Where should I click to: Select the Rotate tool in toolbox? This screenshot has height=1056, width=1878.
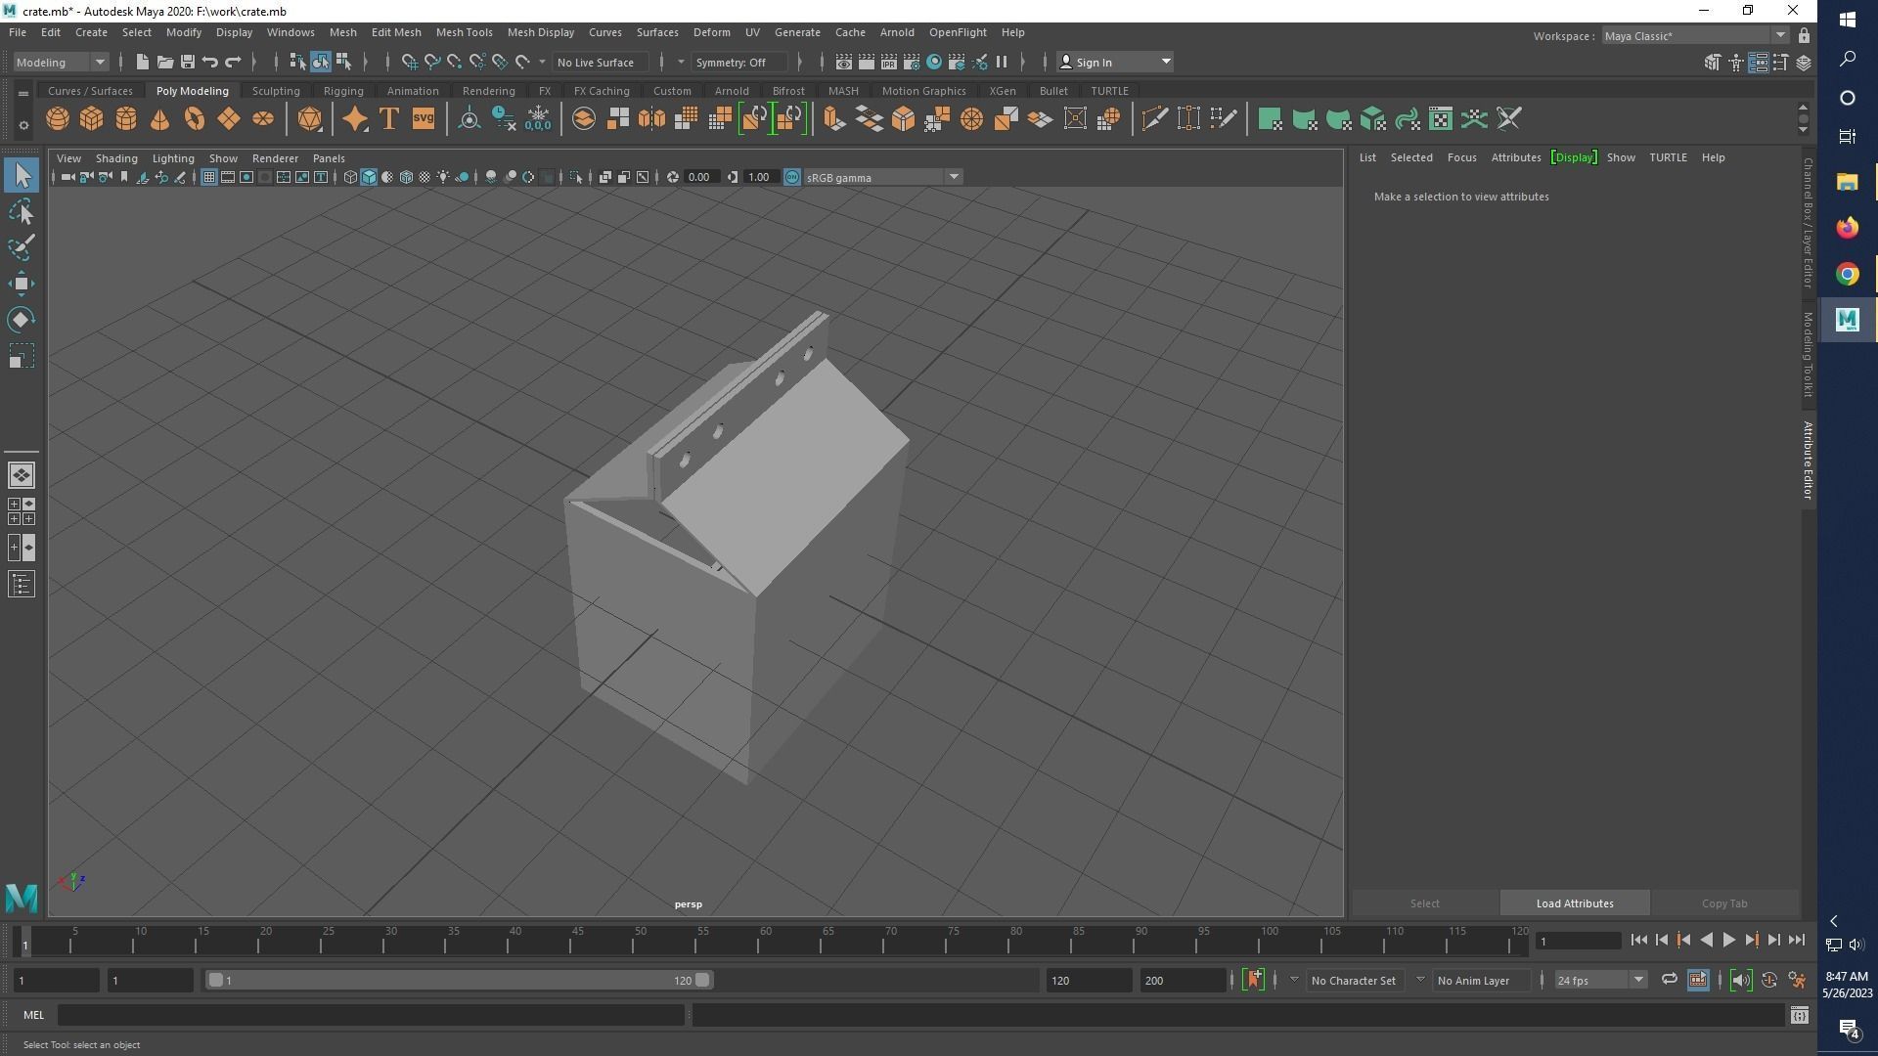(22, 320)
